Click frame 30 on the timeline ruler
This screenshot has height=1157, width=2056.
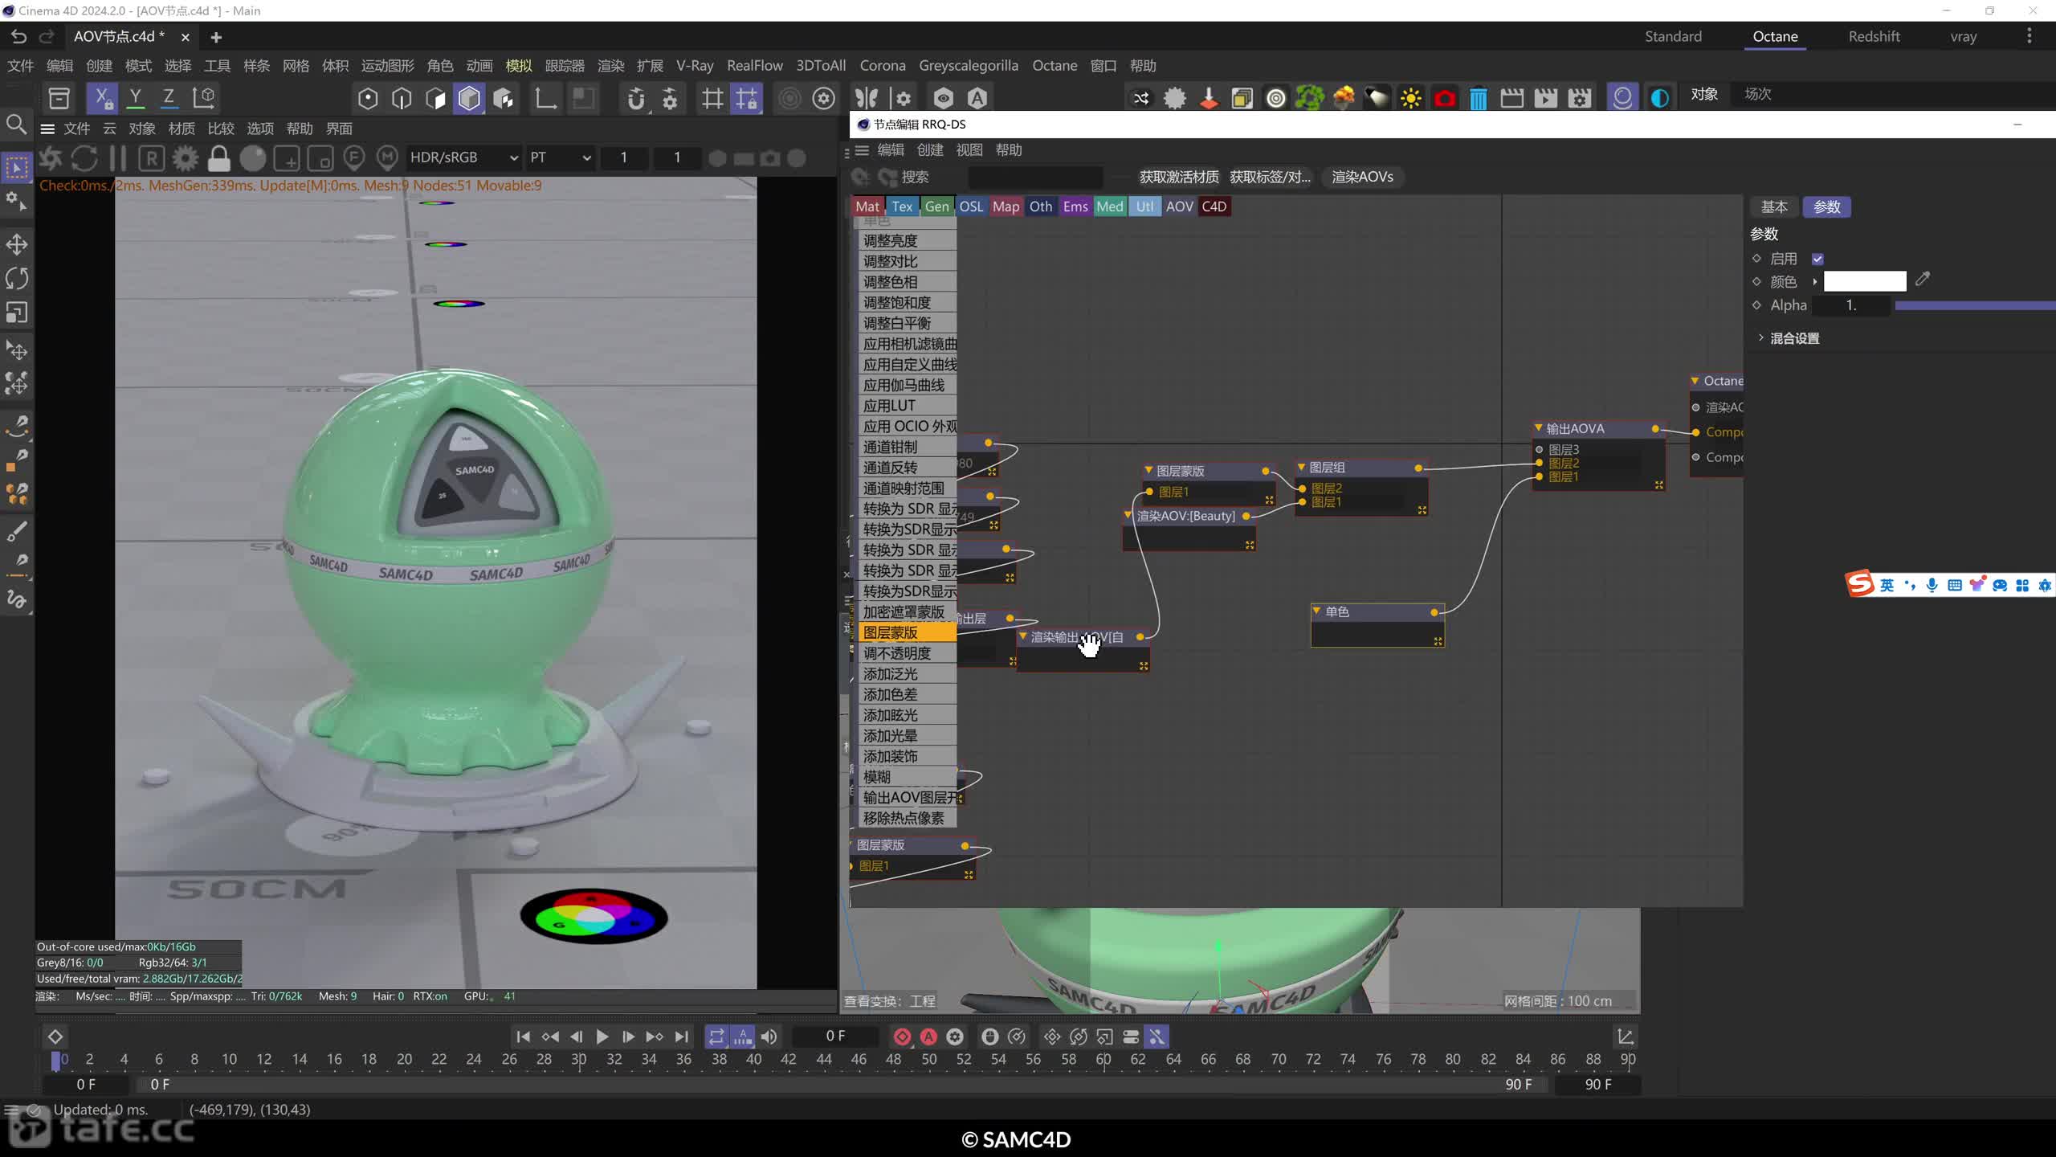click(578, 1059)
